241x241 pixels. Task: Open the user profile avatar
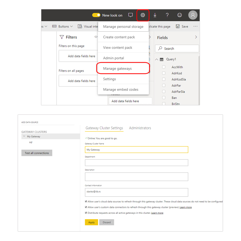(193, 15)
